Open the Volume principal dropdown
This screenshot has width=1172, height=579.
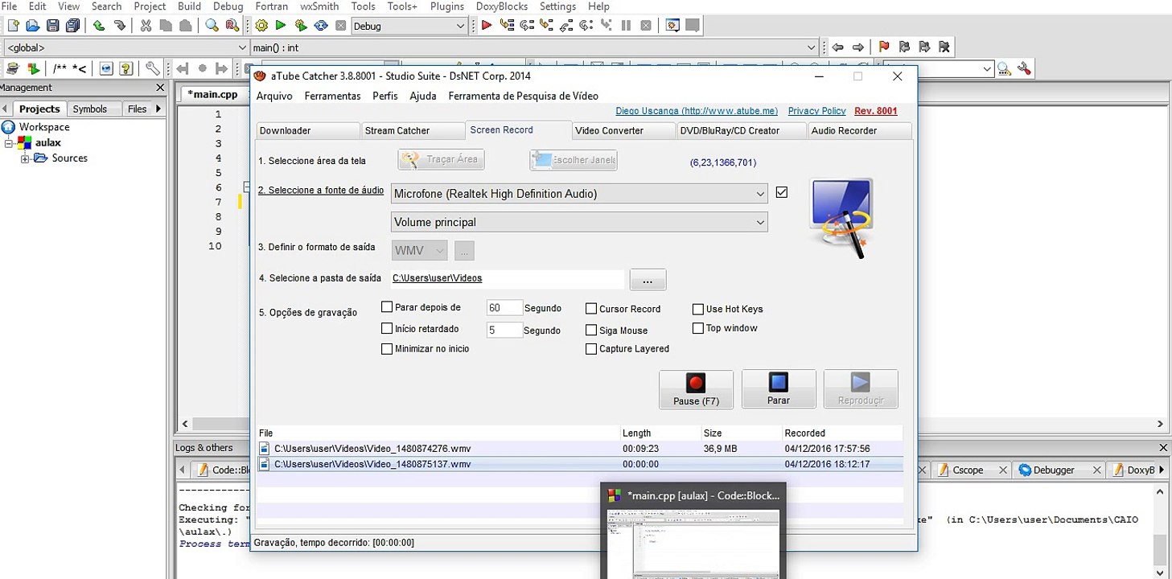(579, 222)
